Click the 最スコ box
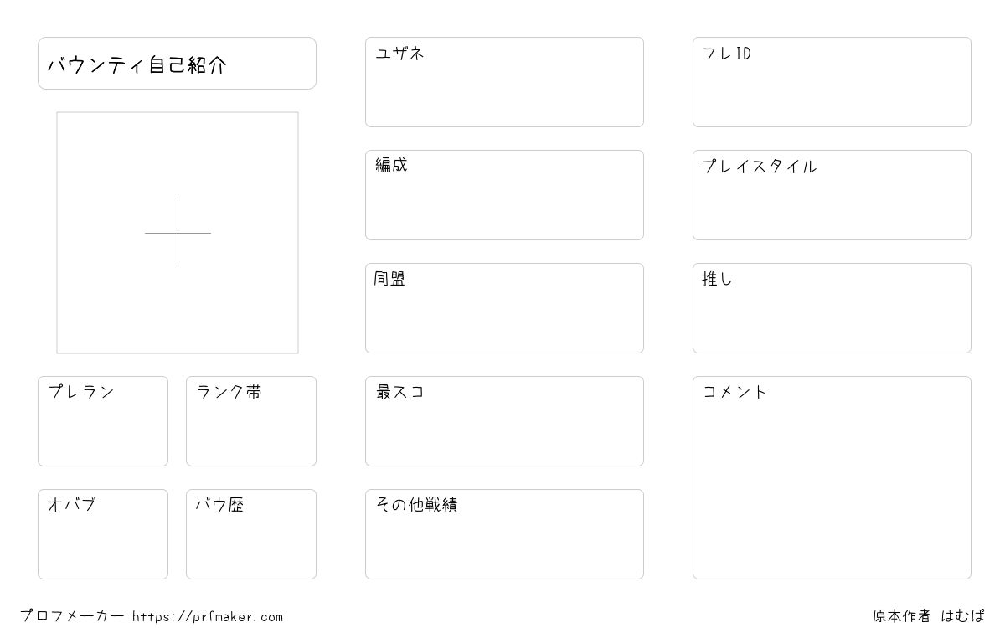The width and height of the screenshot is (1005, 628). click(x=504, y=421)
